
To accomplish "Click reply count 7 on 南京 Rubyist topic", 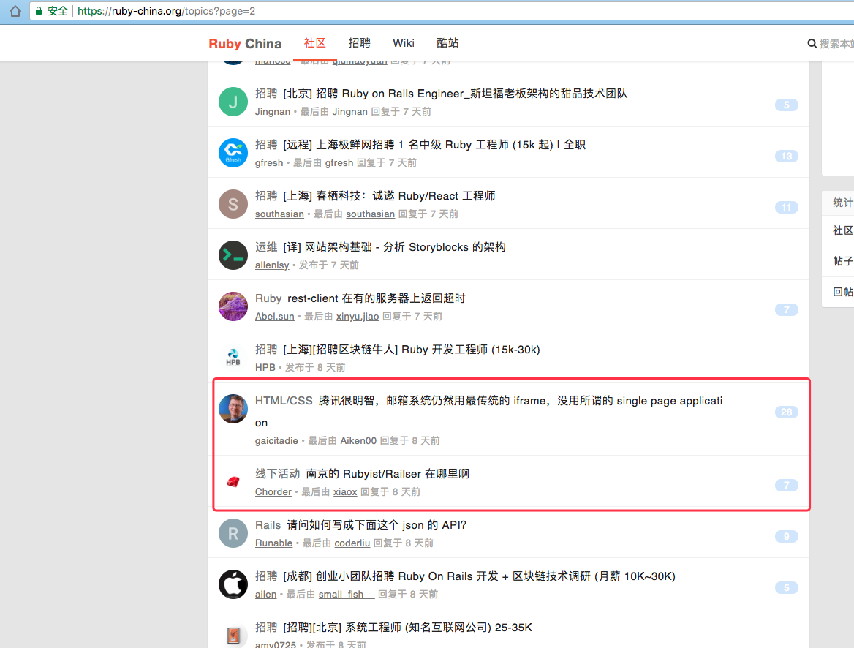I will click(787, 485).
